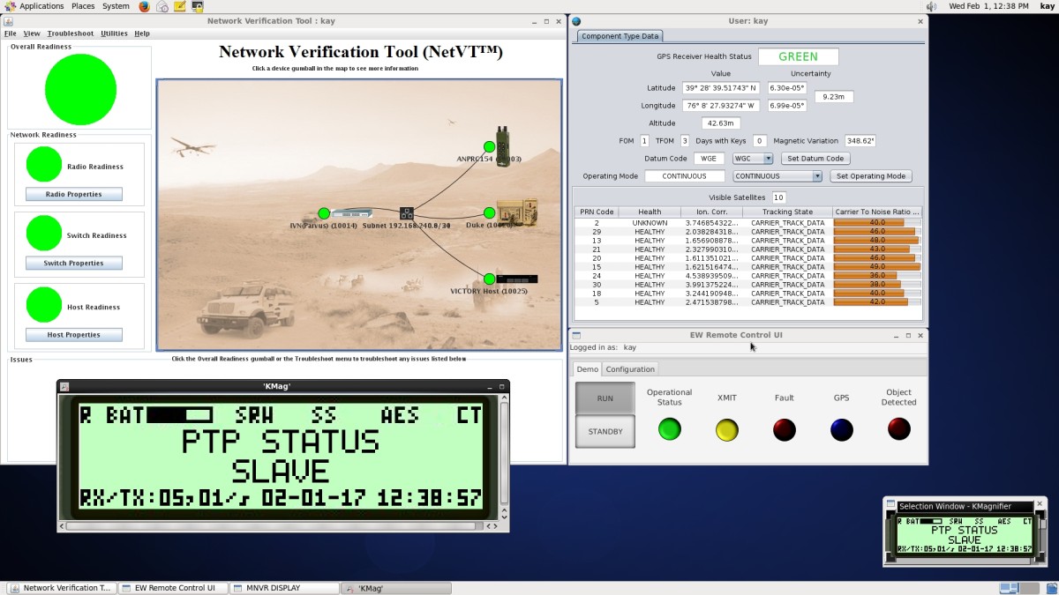The width and height of the screenshot is (1059, 595).
Task: Click the volume speaker icon in the panel
Action: click(931, 6)
